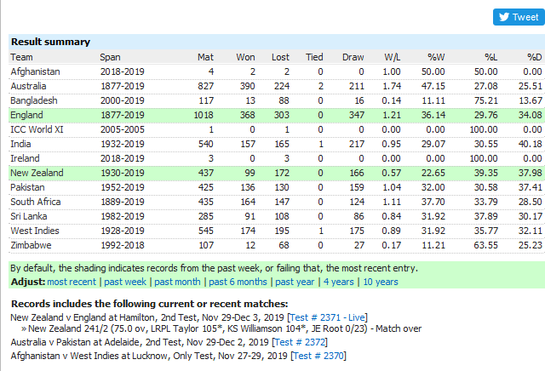The height and width of the screenshot is (371, 545).
Task: Pick the '4 years' shading link
Action: coord(339,282)
